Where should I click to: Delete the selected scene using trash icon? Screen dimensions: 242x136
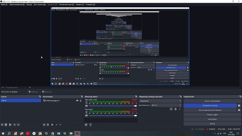6,125
